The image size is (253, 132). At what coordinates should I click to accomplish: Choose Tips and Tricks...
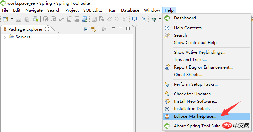pos(207,60)
